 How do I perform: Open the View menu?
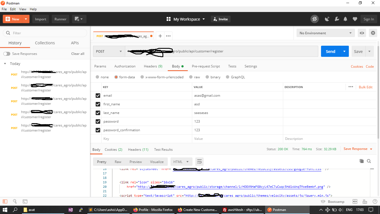(x=23, y=9)
